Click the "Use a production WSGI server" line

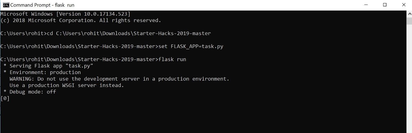pyautogui.click(x=67, y=85)
